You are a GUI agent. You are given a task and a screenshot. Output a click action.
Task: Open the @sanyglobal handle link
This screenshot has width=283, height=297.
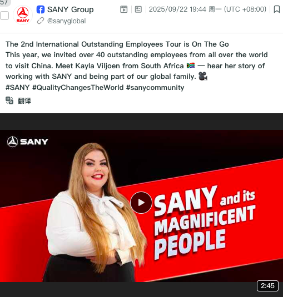(x=66, y=21)
